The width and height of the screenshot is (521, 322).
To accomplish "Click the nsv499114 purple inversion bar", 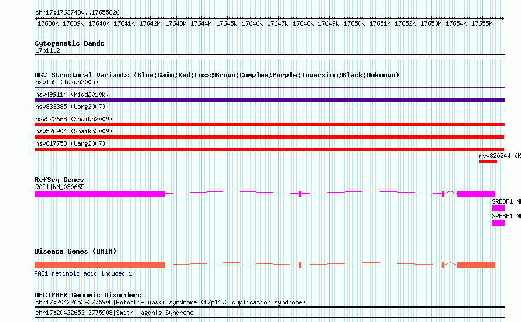I will coord(269,100).
